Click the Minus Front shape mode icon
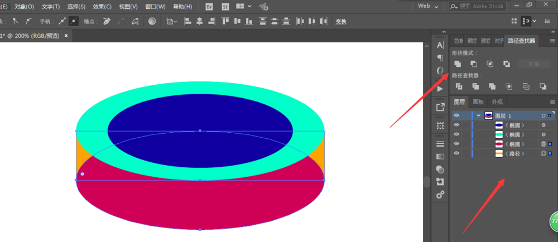 click(x=474, y=64)
